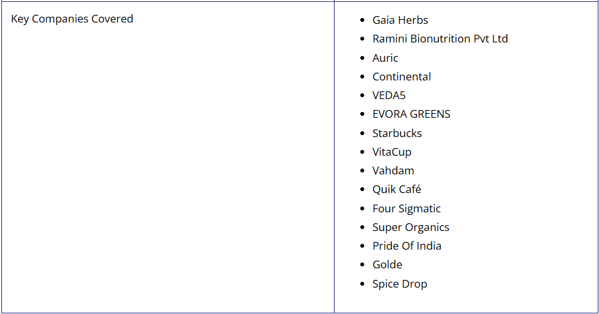Image resolution: width=599 pixels, height=314 pixels.
Task: Click the bullet next to Starbucks
Action: tap(362, 133)
